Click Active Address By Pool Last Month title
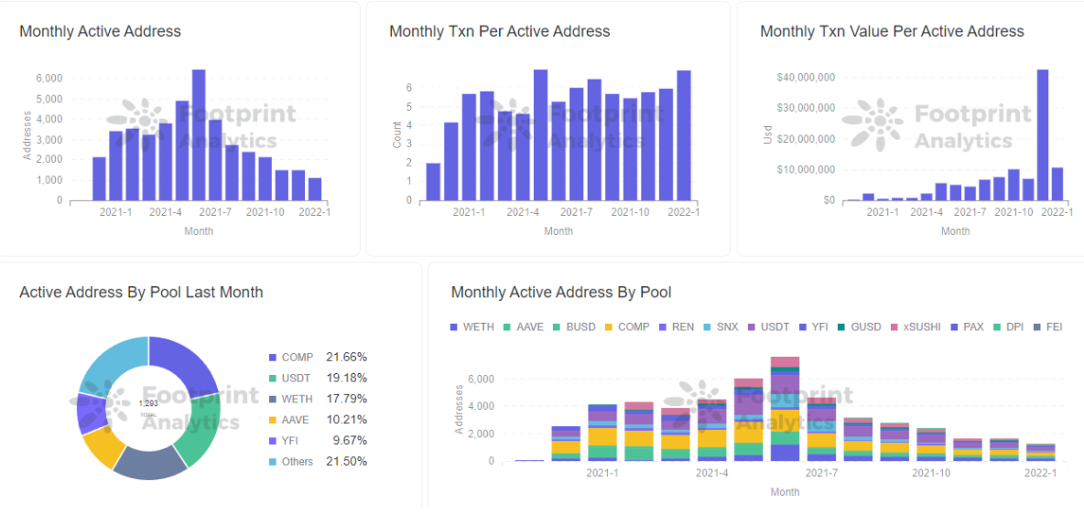Image resolution: width=1084 pixels, height=514 pixels. (141, 293)
